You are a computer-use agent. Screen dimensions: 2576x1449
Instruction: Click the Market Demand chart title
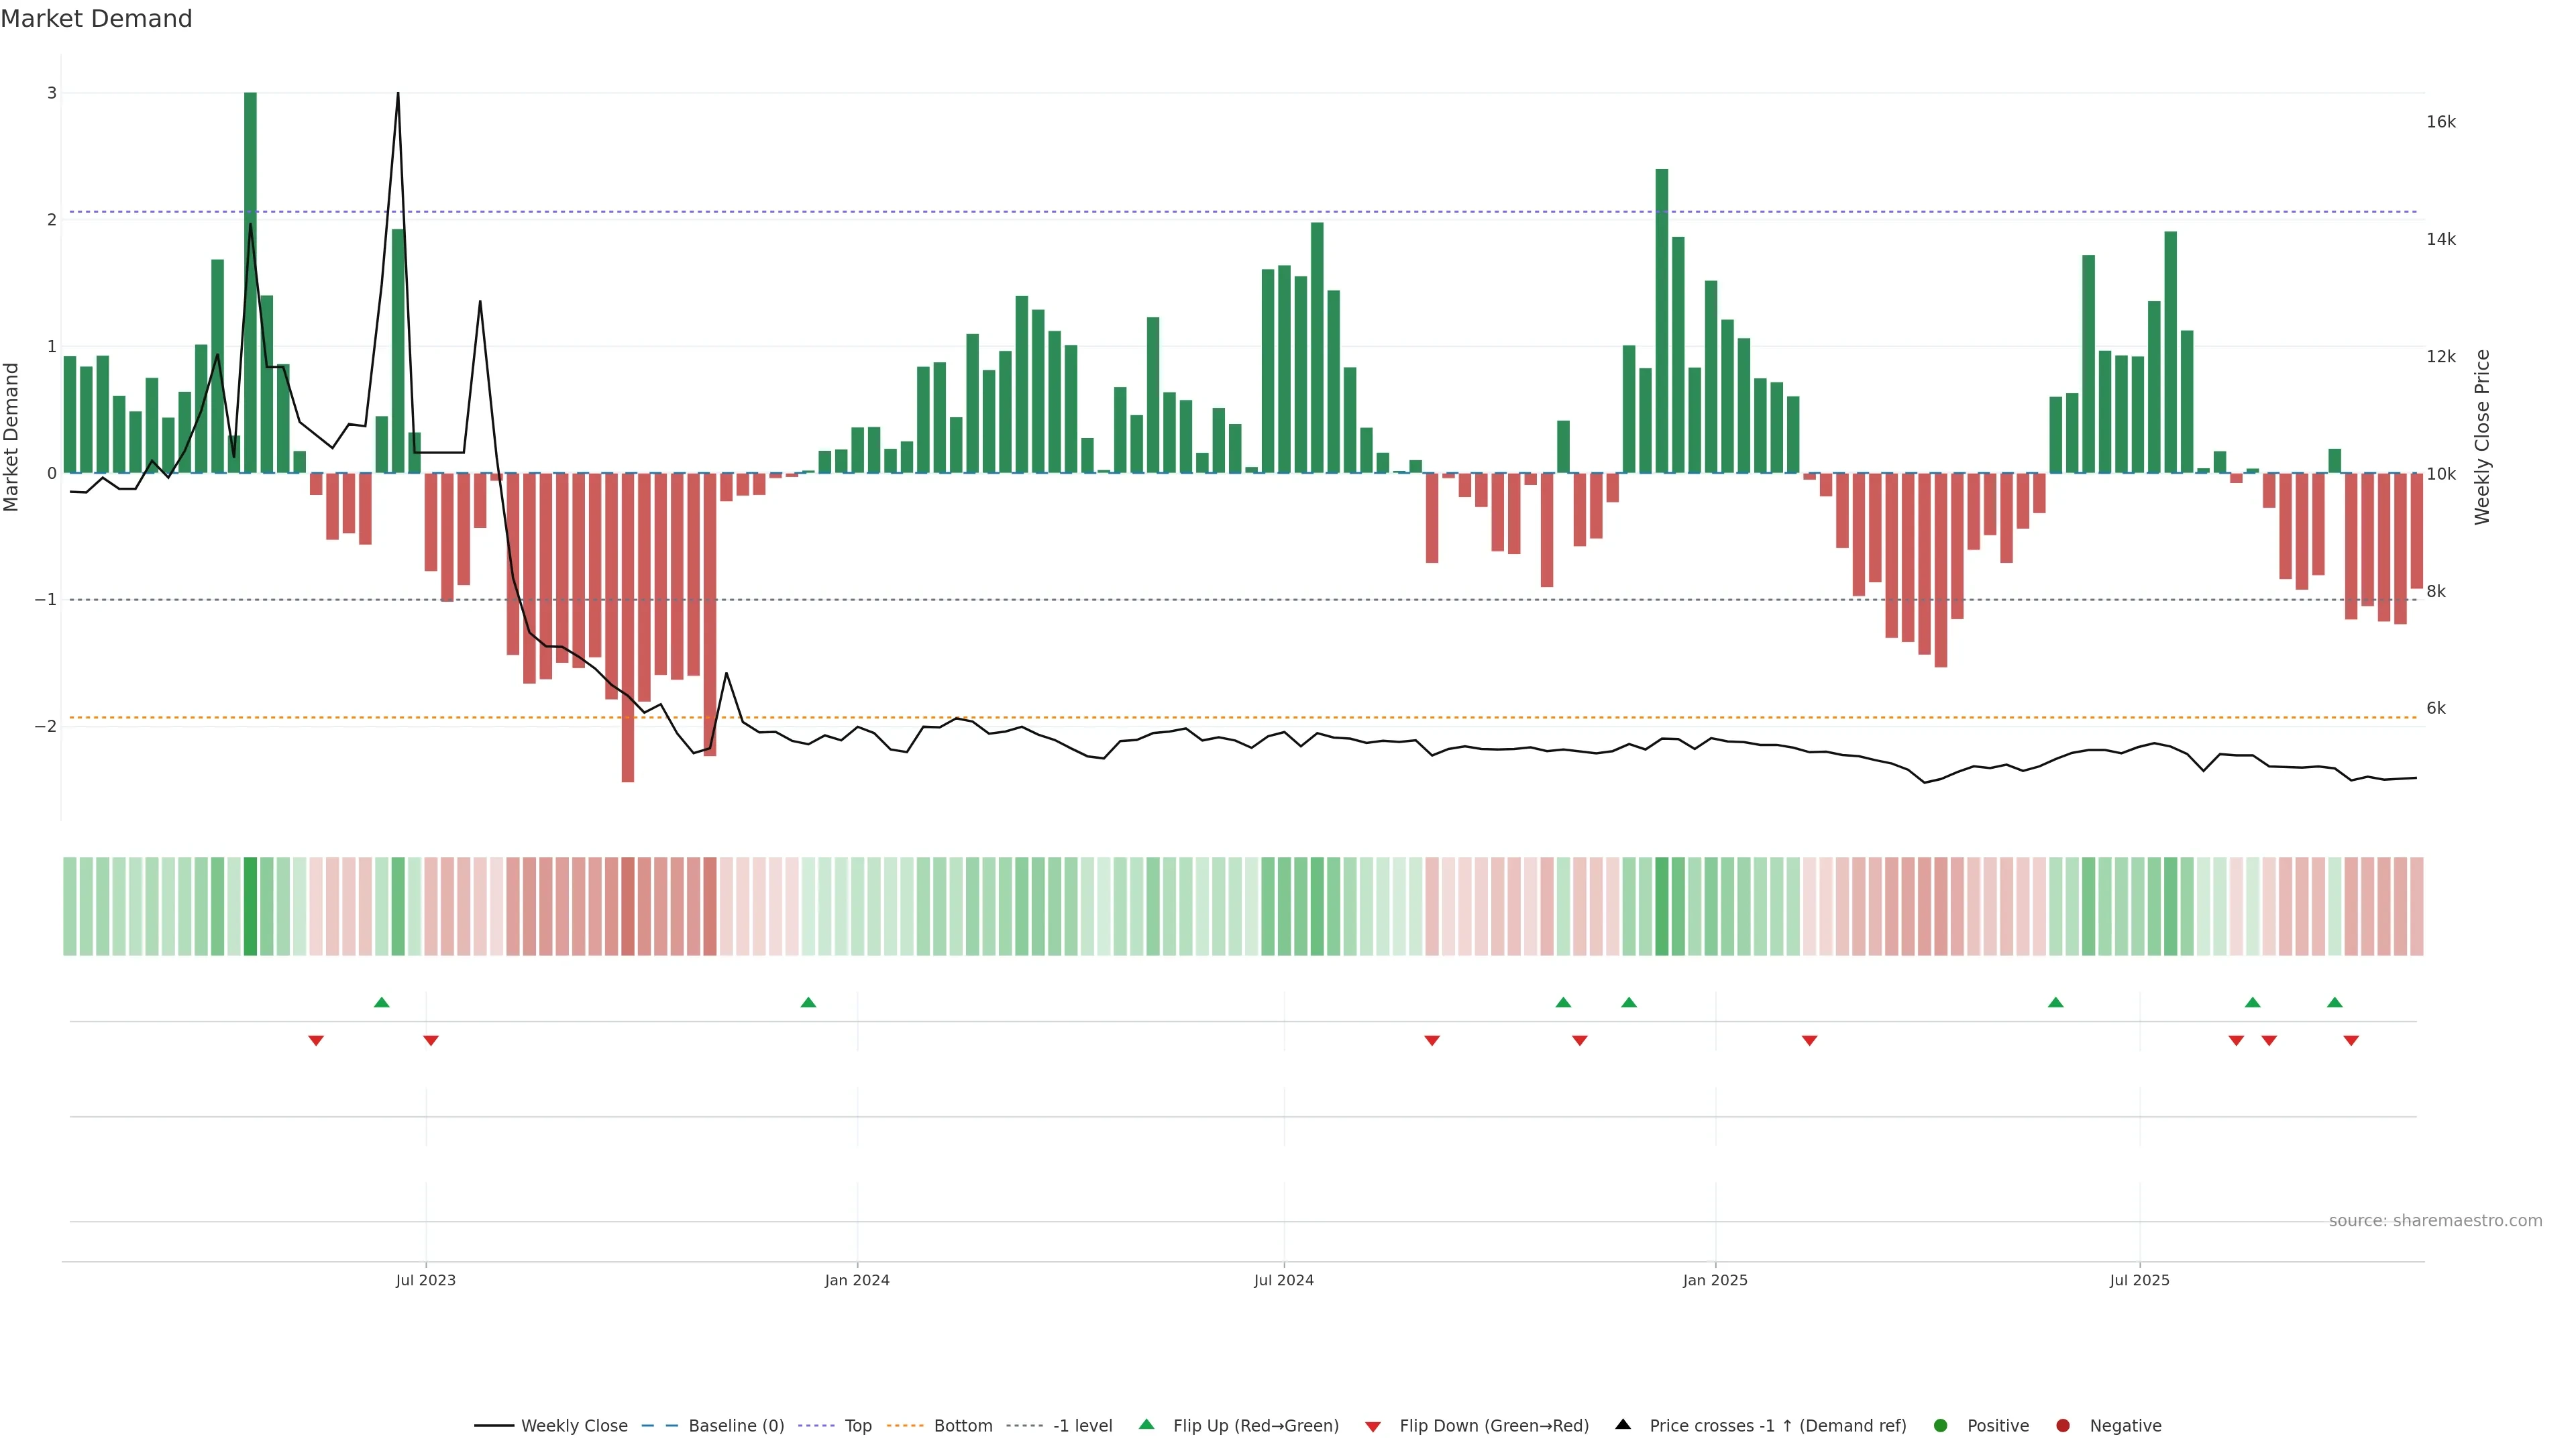[x=96, y=19]
